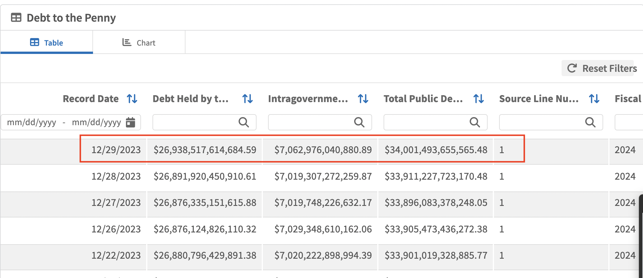Click search icon in Intragovernmental filter
Viewport: 643px width, 278px height.
click(359, 122)
